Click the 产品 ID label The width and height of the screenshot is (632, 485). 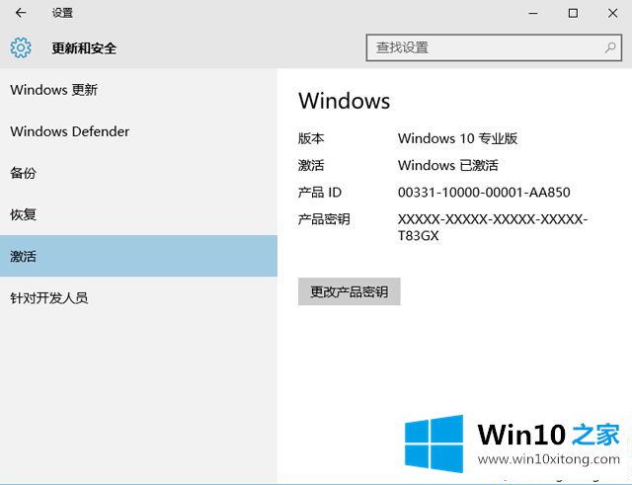(x=320, y=193)
